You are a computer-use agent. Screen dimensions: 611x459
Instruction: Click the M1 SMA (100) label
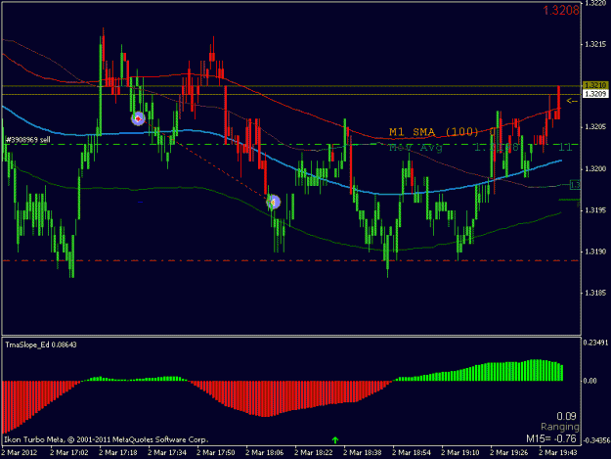pos(434,132)
